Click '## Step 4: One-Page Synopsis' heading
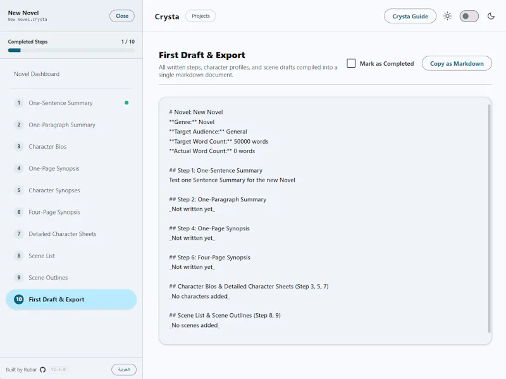506x379 pixels. point(209,228)
